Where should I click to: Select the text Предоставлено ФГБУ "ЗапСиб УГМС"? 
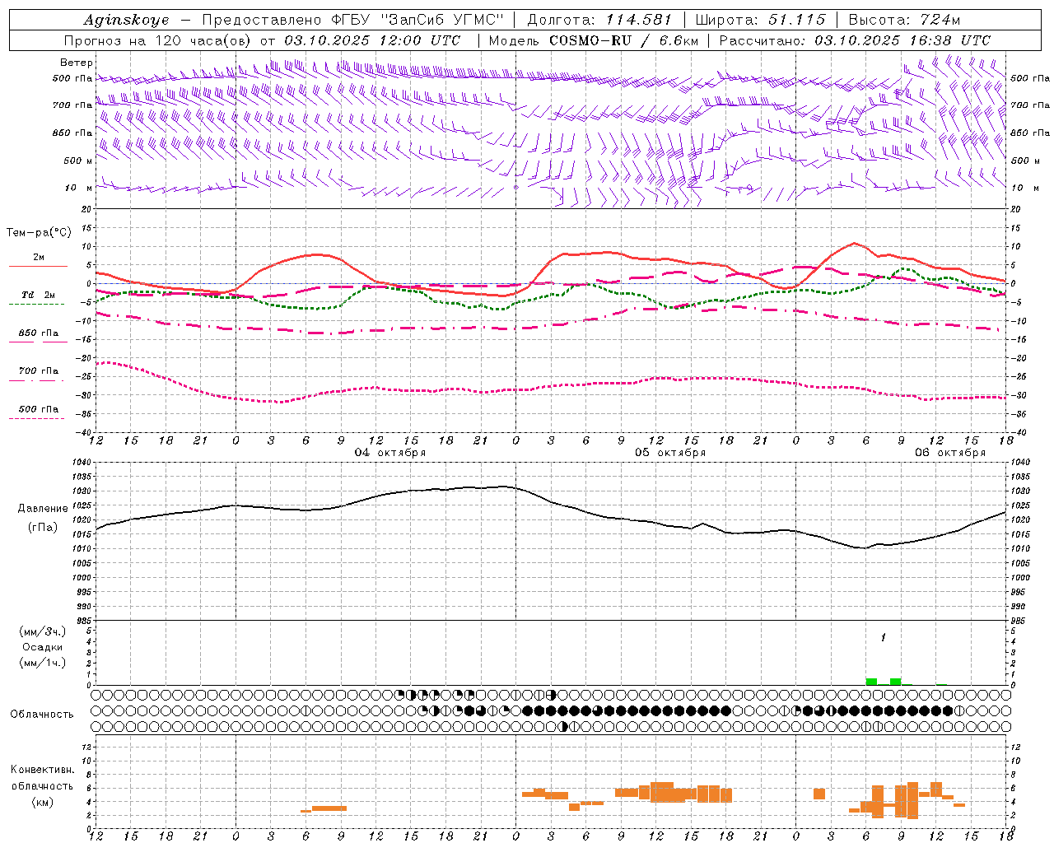coord(352,20)
